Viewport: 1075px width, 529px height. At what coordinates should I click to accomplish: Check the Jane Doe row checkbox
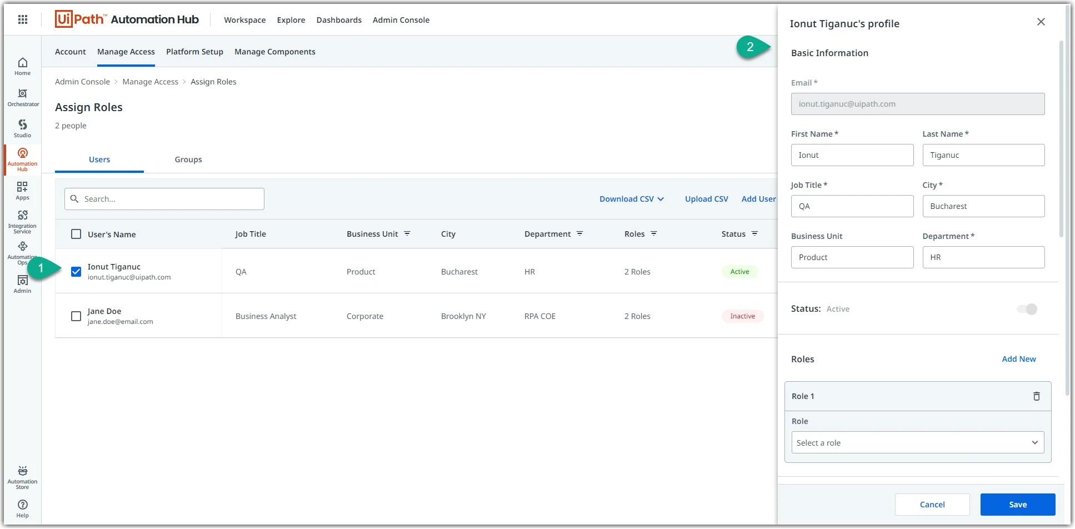coord(76,316)
